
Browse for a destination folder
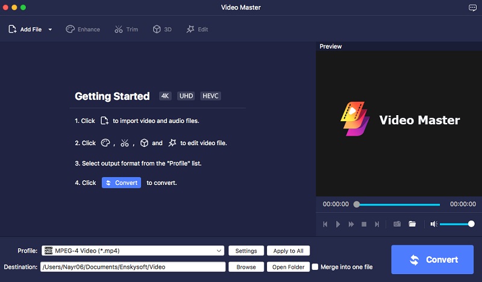(246, 267)
